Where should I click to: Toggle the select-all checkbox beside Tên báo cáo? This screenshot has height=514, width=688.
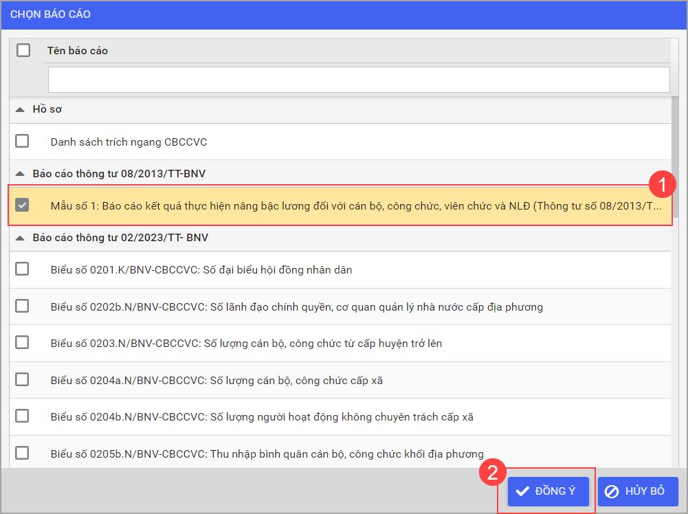(x=23, y=50)
